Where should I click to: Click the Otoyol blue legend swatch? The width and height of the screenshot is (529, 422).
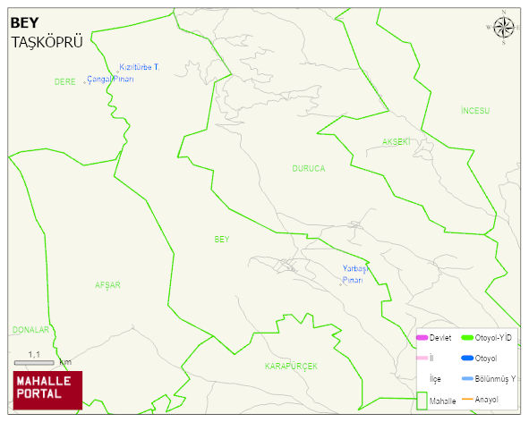point(467,358)
